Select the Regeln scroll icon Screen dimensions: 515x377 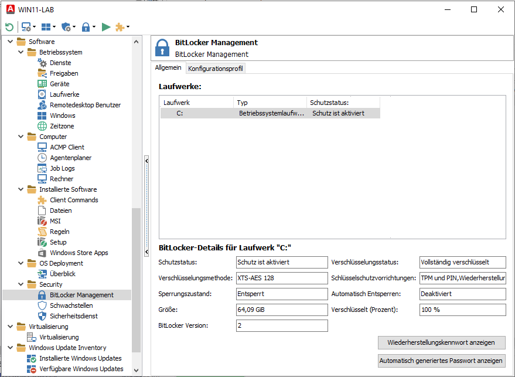pyautogui.click(x=42, y=232)
